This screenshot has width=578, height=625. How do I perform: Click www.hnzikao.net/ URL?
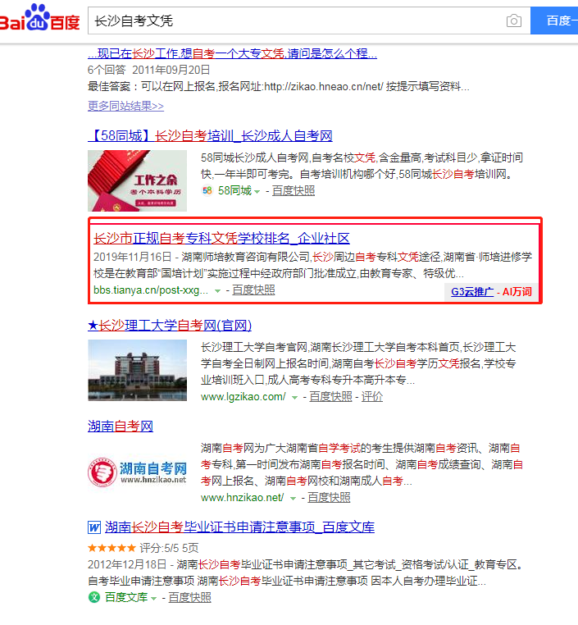coord(242,498)
